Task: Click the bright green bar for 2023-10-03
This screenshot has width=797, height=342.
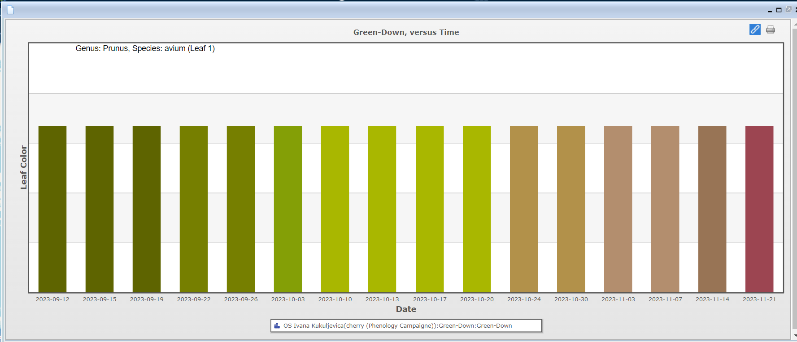Action: pos(288,209)
